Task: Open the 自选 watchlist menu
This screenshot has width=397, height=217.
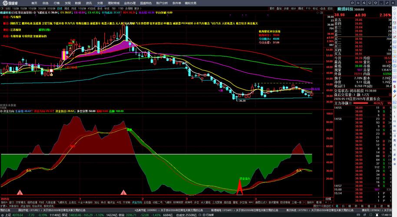Action: [45, 3]
